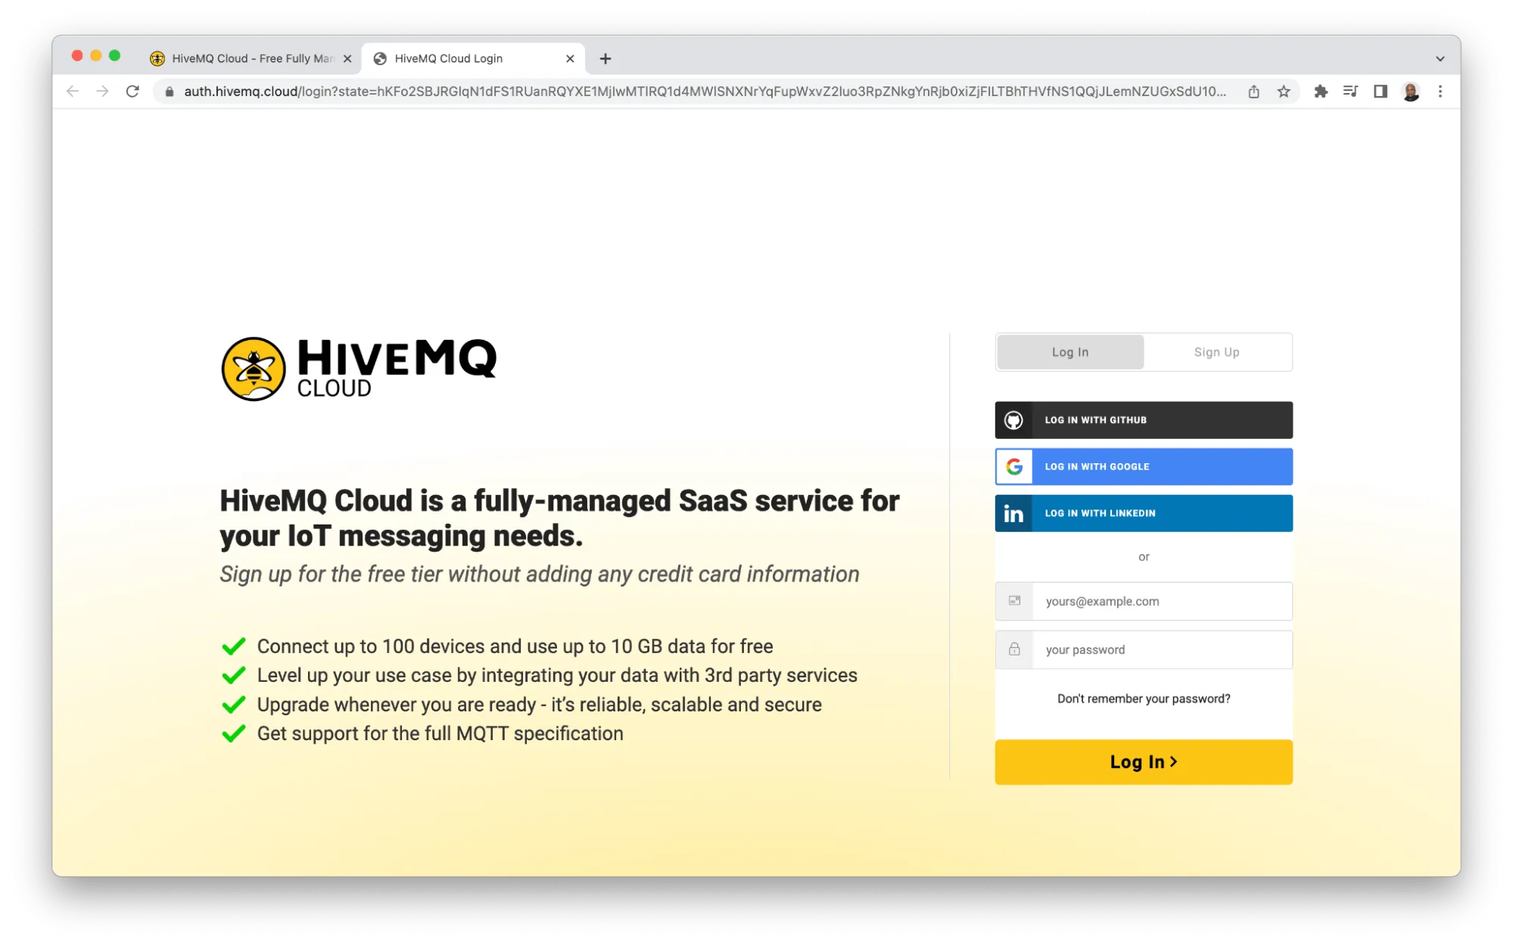Close the HiveMQ Cloud Login tab

click(570, 58)
